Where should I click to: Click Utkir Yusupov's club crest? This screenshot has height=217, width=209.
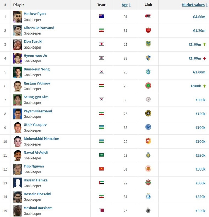pos(148,127)
